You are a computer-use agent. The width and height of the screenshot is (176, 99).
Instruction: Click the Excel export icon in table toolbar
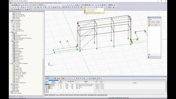pos(93,78)
